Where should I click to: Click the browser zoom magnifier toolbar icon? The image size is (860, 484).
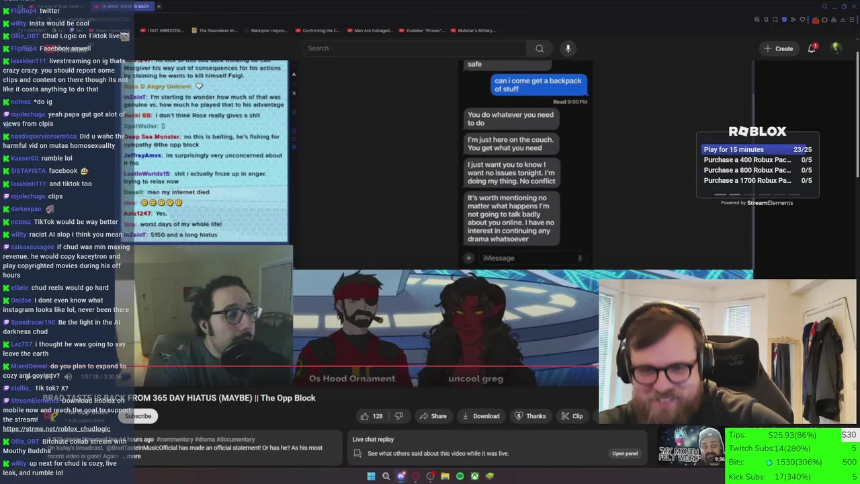757,19
